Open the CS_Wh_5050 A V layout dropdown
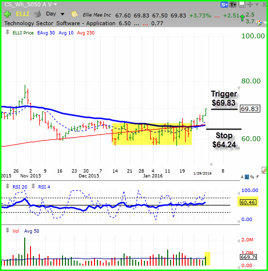 click(31, 4)
